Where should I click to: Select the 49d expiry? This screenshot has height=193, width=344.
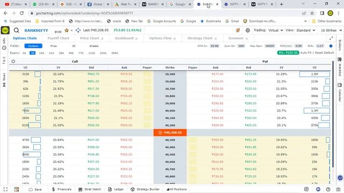(x=71, y=53)
